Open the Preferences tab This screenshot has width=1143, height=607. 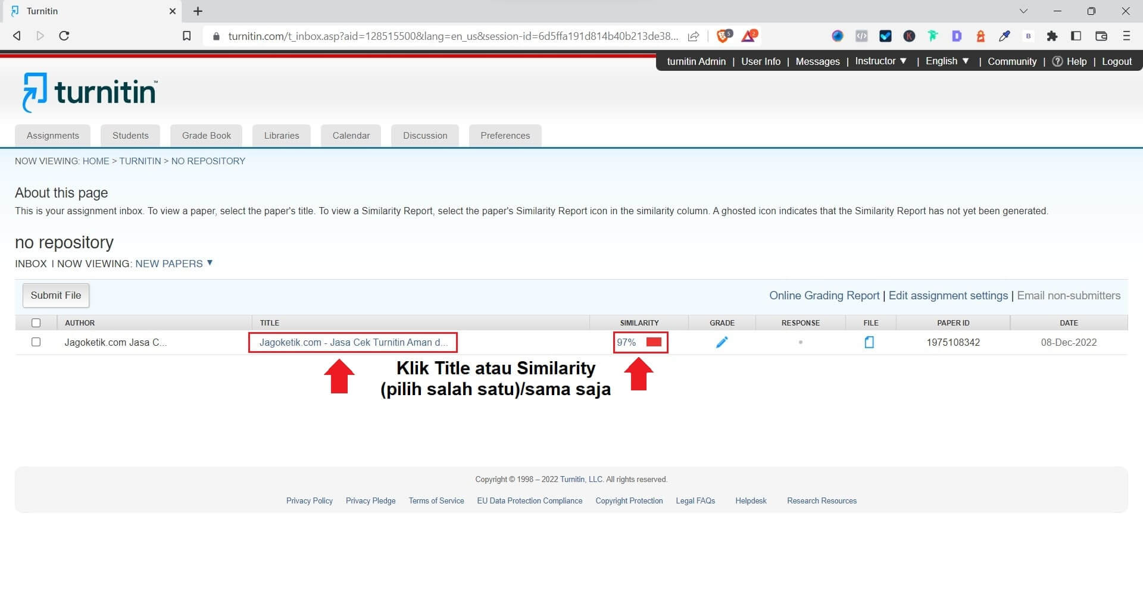[505, 135]
